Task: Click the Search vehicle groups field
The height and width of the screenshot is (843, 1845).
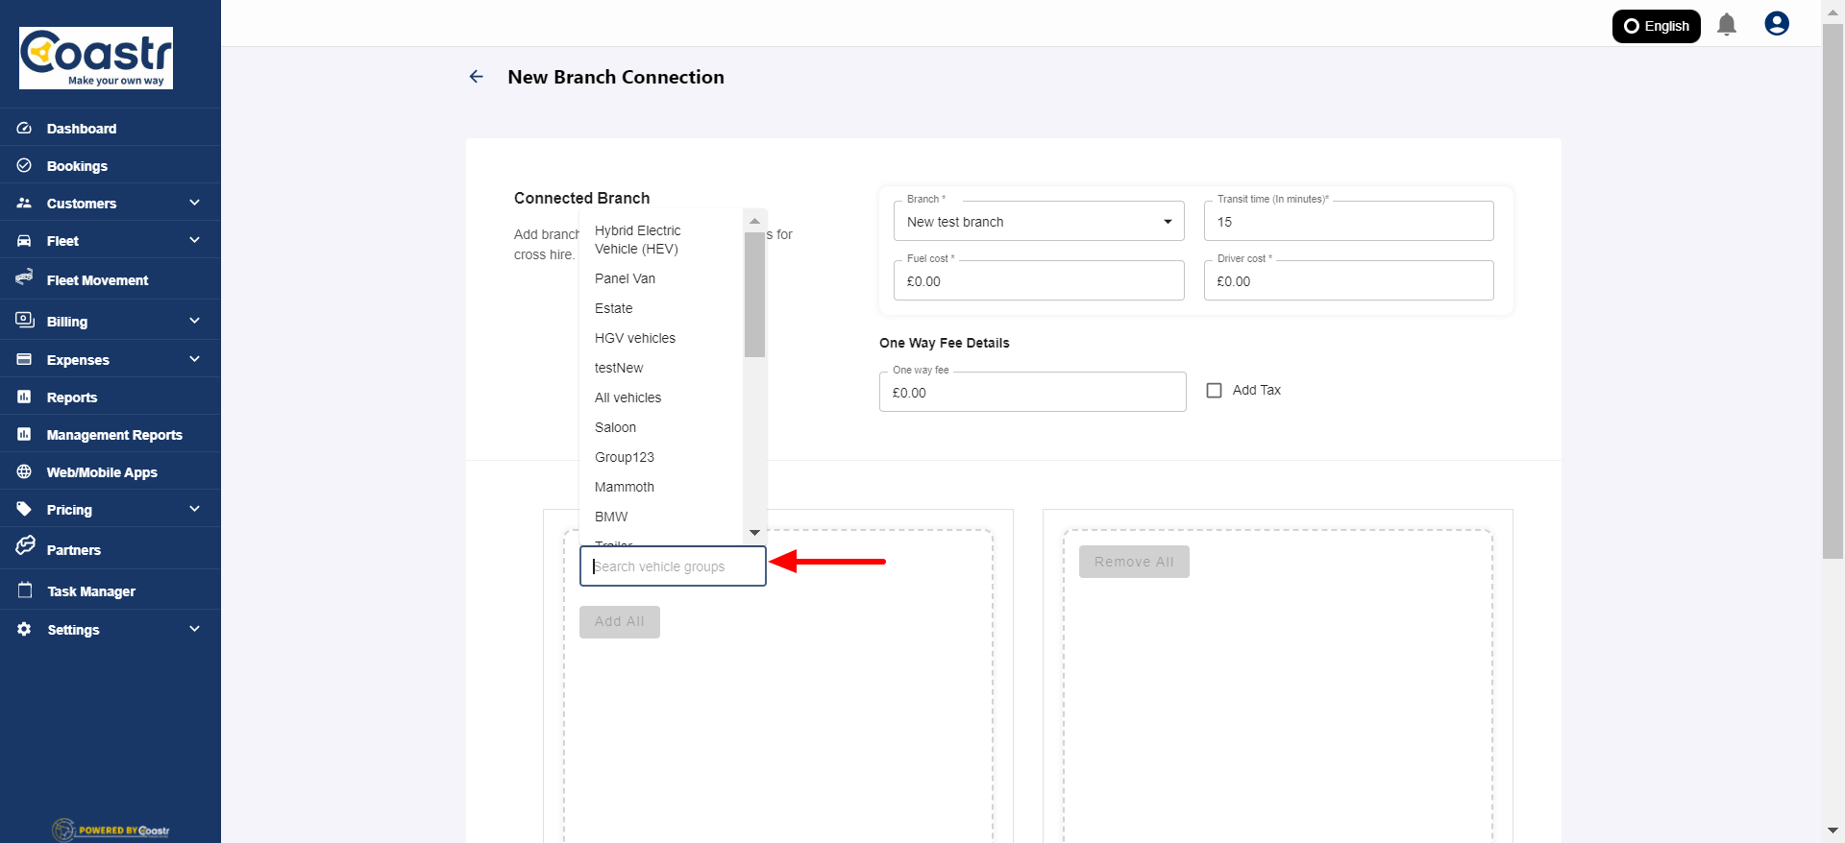Action: click(673, 566)
